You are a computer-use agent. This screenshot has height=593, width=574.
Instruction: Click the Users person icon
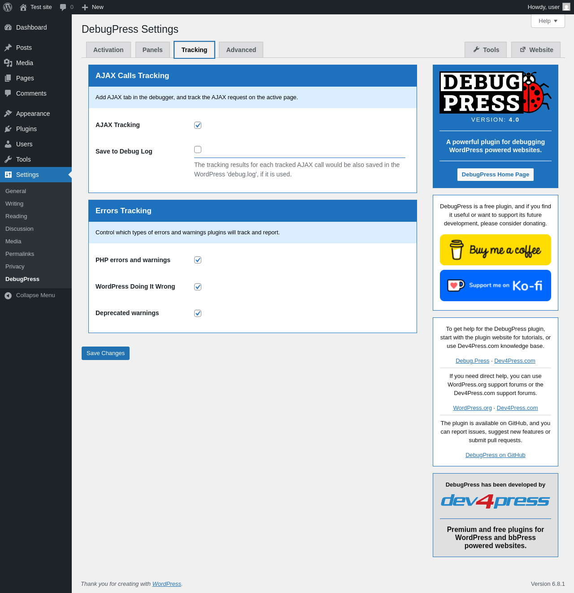(x=8, y=144)
